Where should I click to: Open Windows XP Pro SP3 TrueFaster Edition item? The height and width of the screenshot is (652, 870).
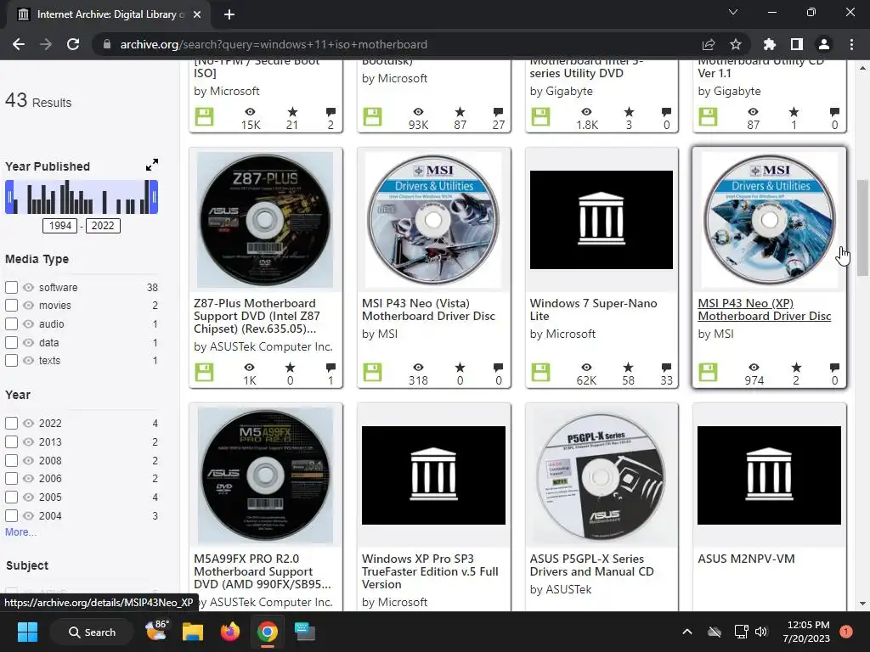[430, 571]
